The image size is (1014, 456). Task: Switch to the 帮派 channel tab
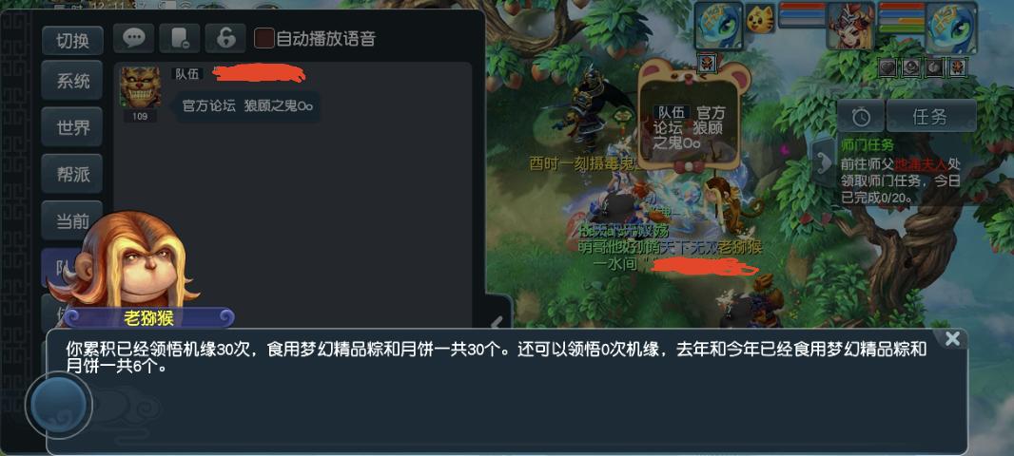72,174
